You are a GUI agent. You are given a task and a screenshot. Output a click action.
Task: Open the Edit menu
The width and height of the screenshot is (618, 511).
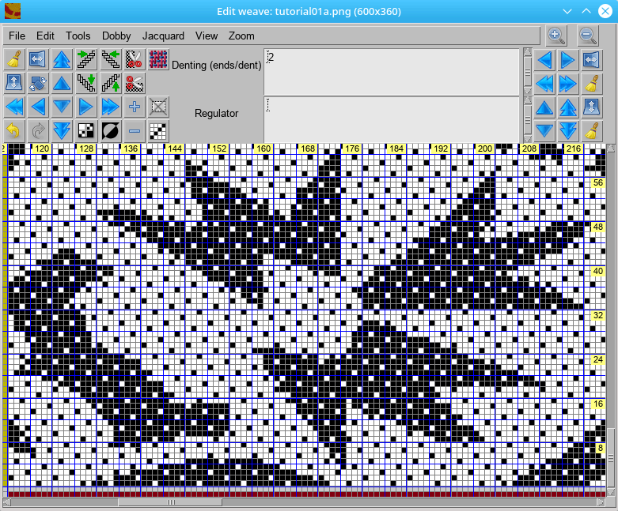45,36
